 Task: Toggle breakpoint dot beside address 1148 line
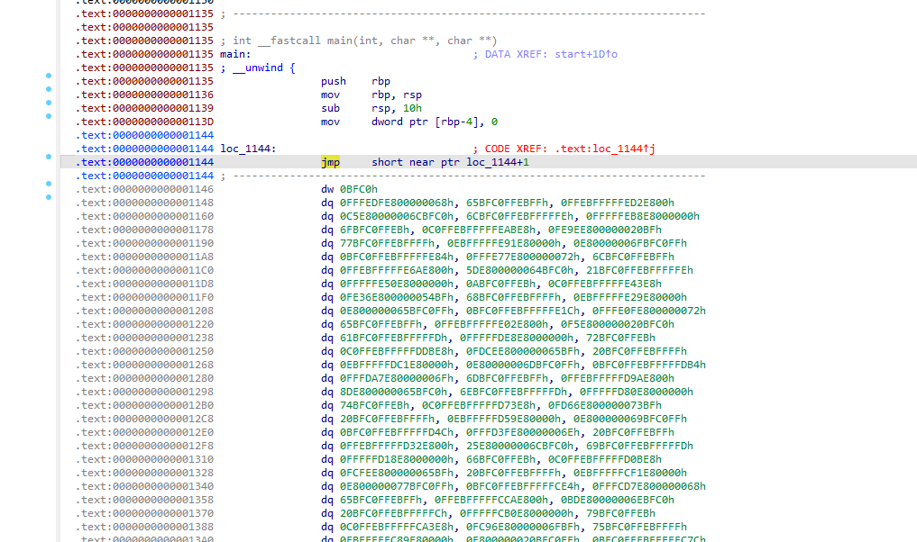49,196
